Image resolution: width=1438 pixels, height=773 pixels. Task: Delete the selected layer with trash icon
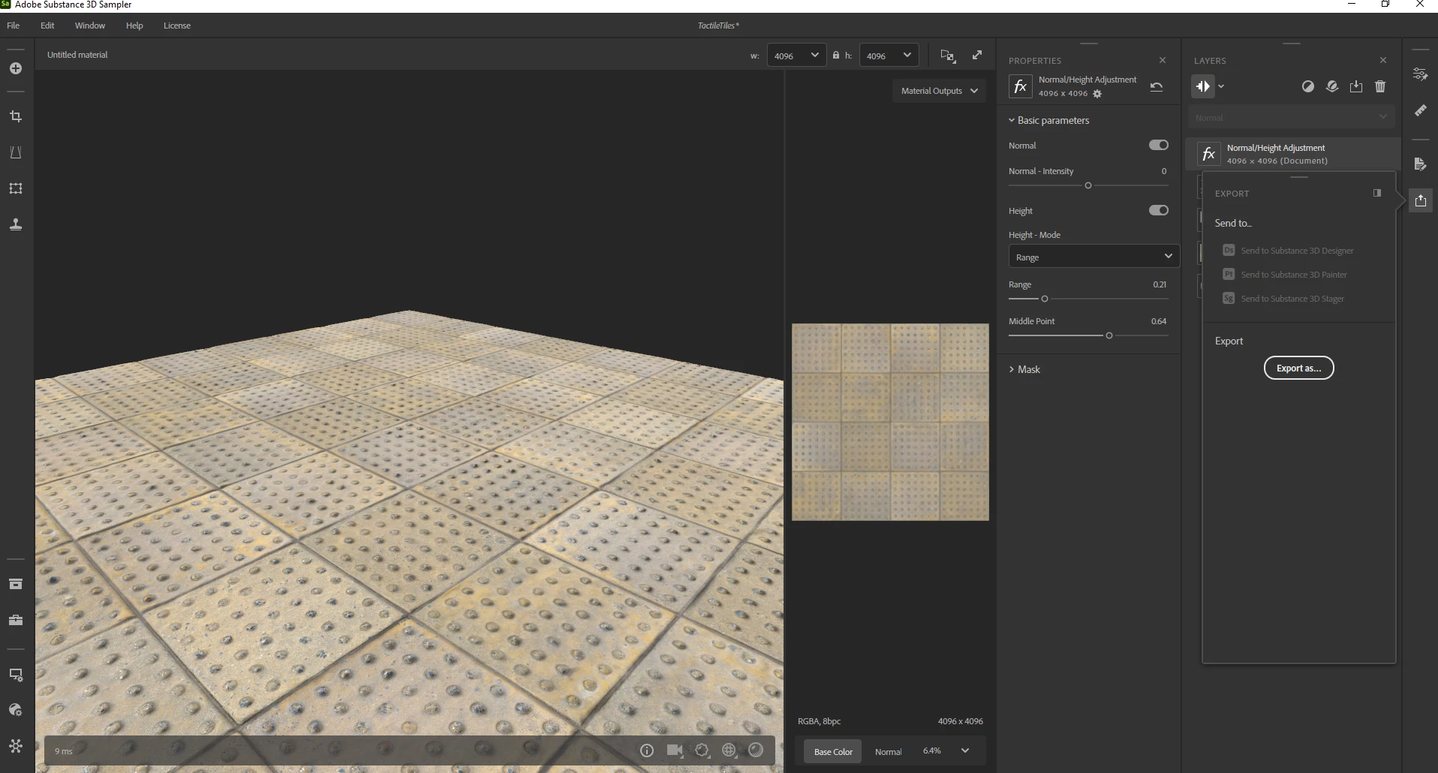pos(1380,86)
